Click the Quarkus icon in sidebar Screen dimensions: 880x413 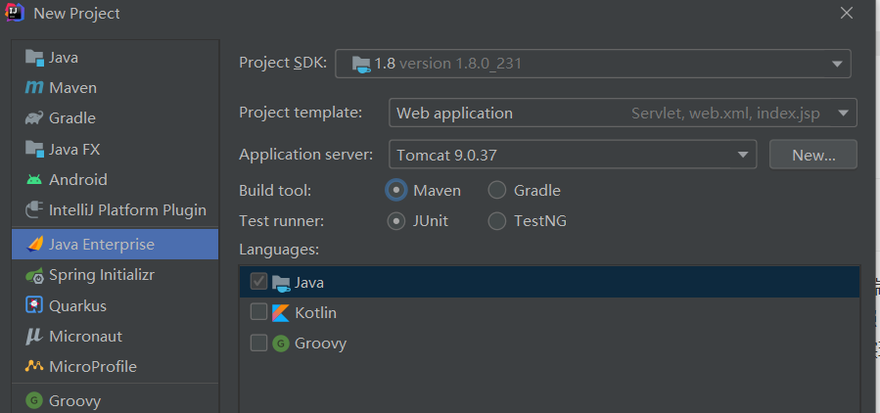[x=34, y=305]
